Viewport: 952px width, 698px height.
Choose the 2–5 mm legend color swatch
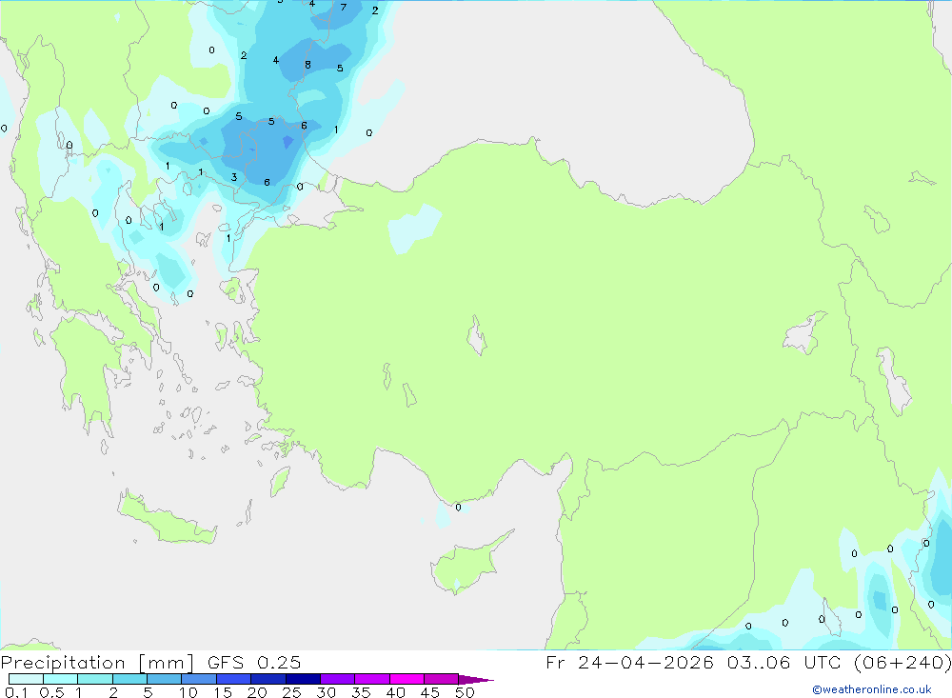point(129,679)
